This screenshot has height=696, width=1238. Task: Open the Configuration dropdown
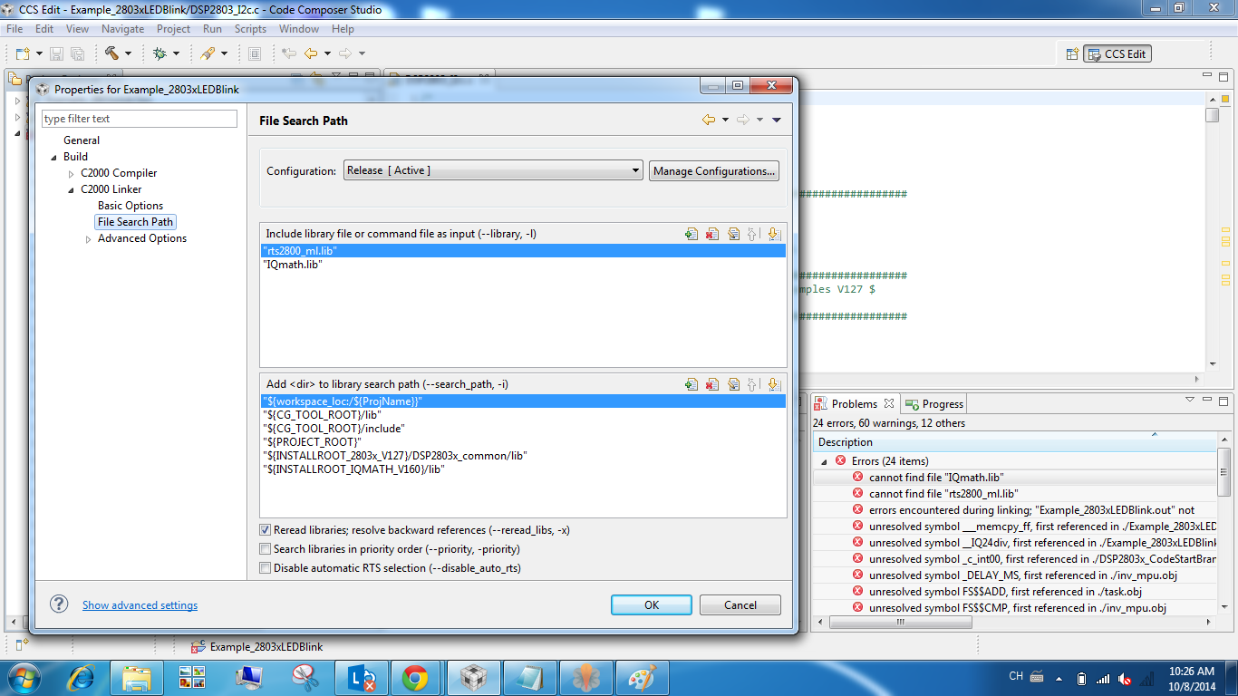(494, 170)
